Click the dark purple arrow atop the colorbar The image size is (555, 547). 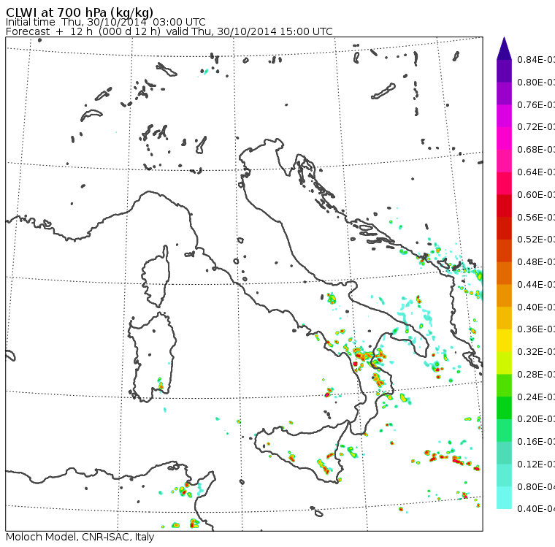[x=504, y=48]
